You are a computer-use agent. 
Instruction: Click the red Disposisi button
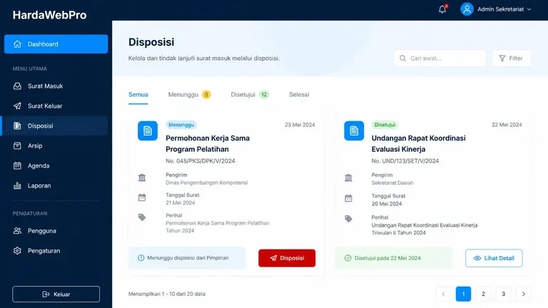[287, 258]
